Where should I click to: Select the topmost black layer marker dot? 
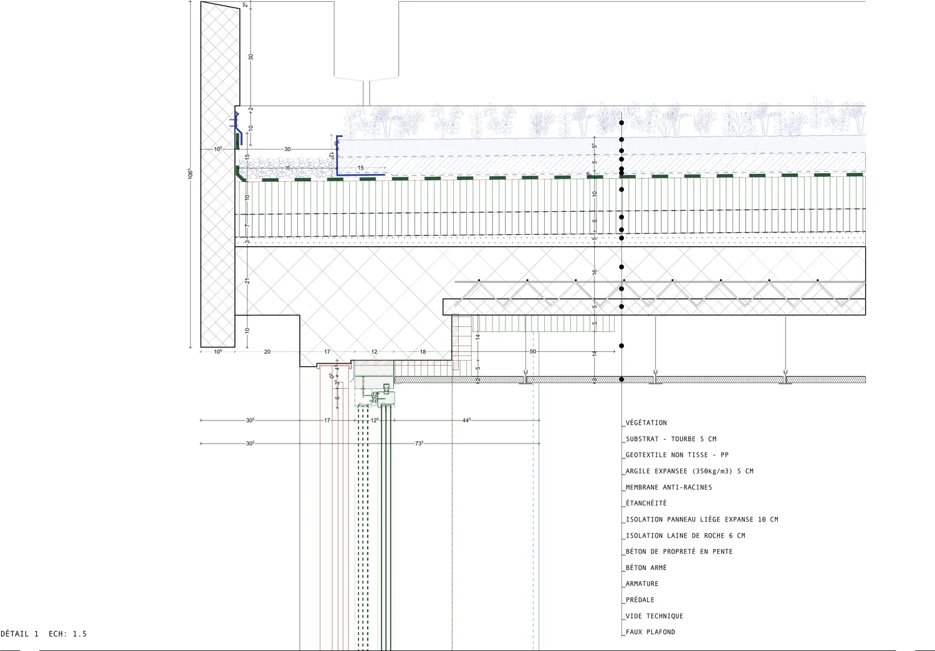621,123
